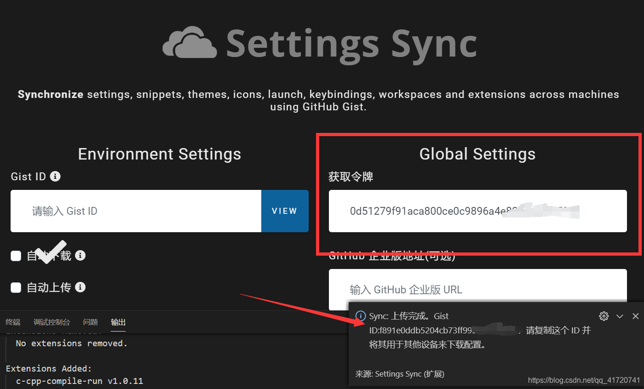Click the info icon beside 自动下载
The height and width of the screenshot is (389, 644).
click(x=80, y=255)
